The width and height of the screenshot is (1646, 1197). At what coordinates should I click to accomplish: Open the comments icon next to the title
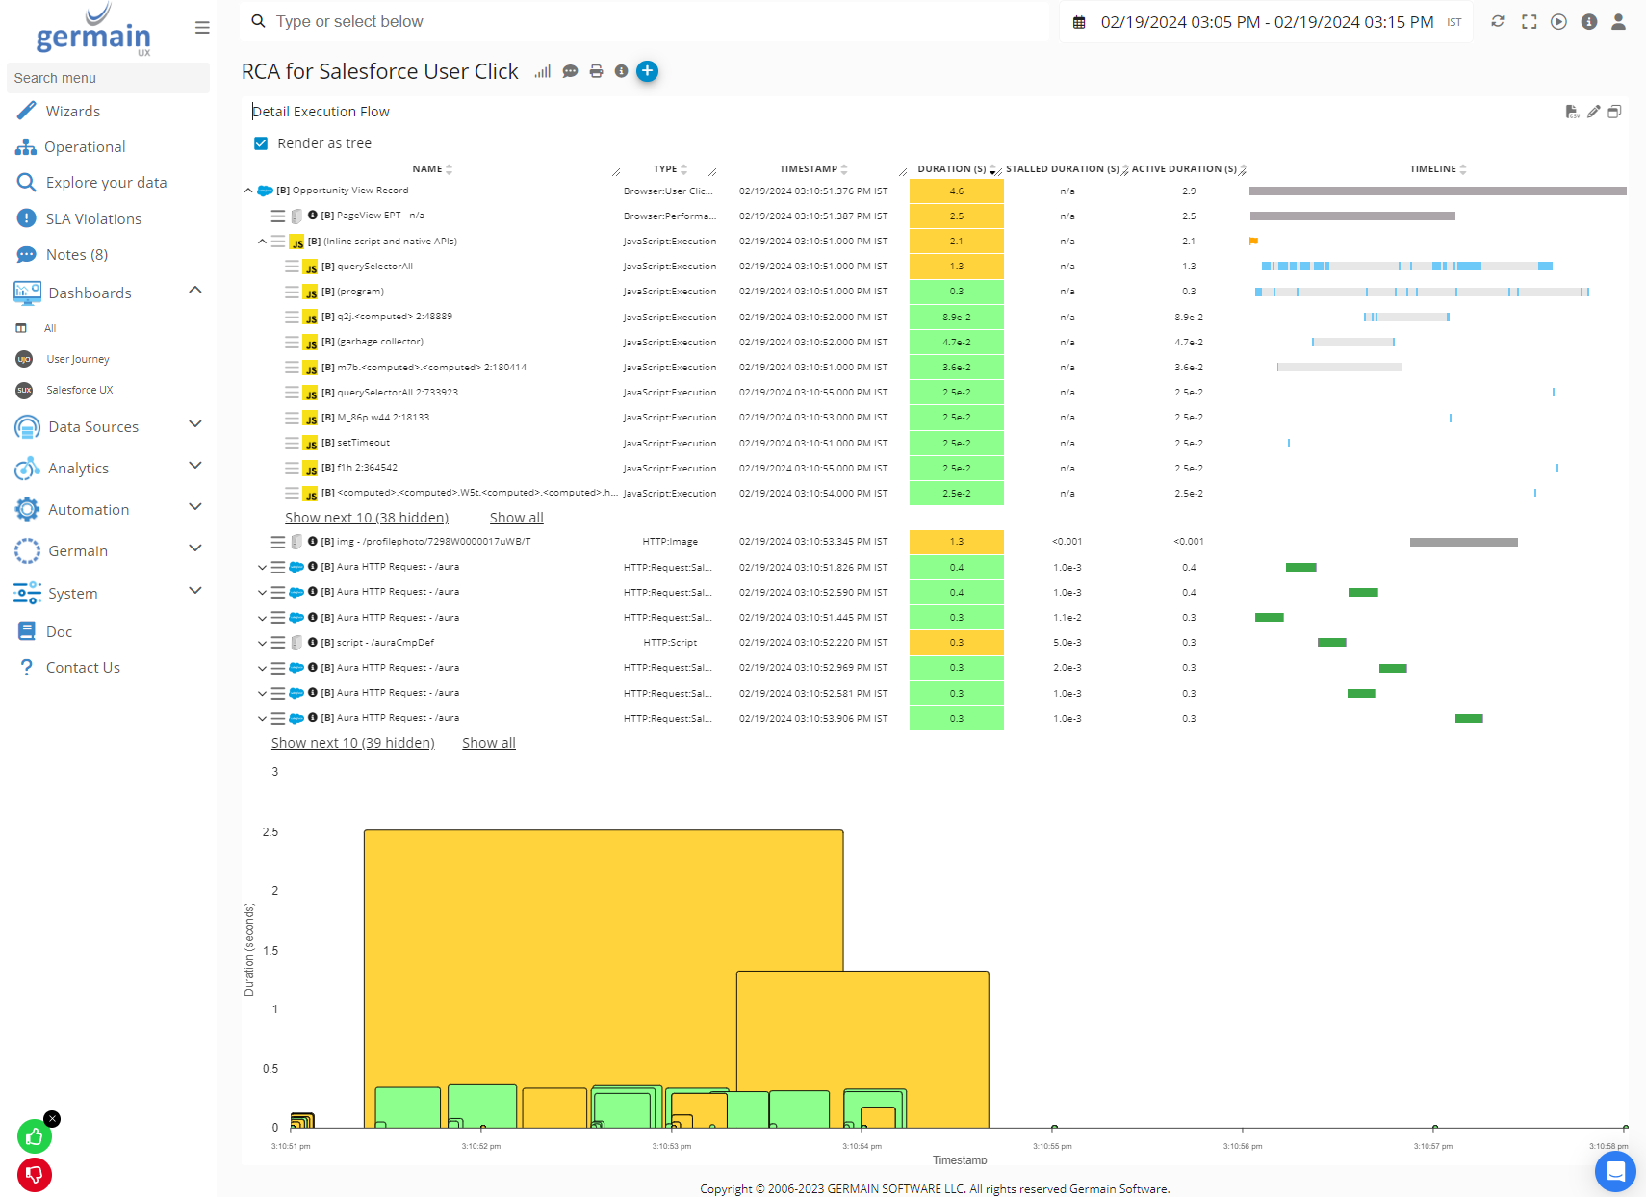click(570, 71)
